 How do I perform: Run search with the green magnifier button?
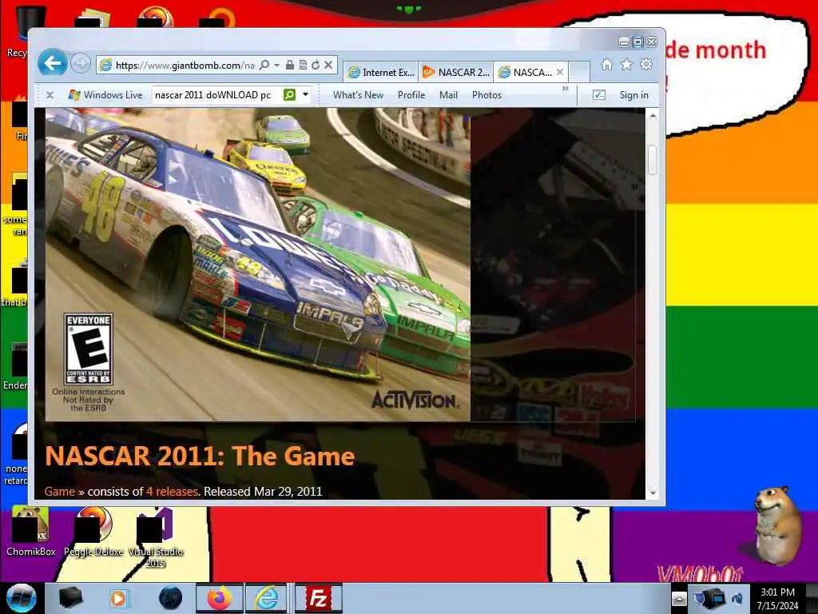tap(289, 94)
